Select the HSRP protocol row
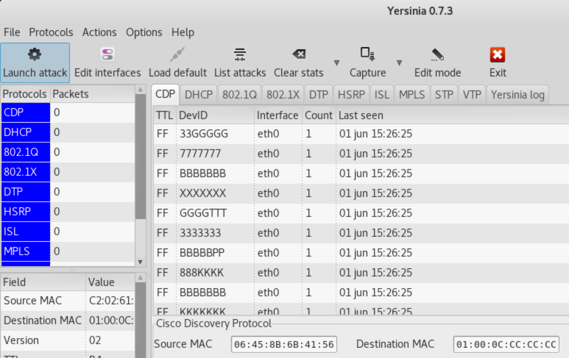 (25, 211)
